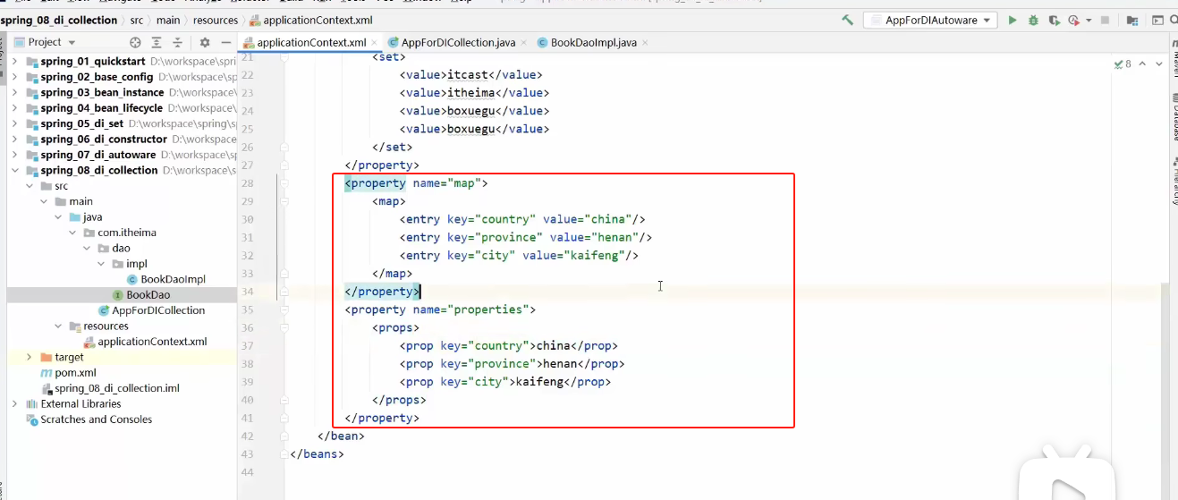This screenshot has width=1178, height=500.
Task: Click the Profiler run icon
Action: (1073, 20)
